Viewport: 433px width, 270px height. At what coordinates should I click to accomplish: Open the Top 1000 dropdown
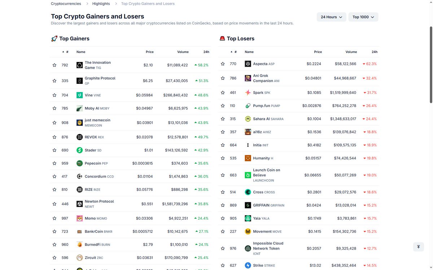pyautogui.click(x=363, y=17)
